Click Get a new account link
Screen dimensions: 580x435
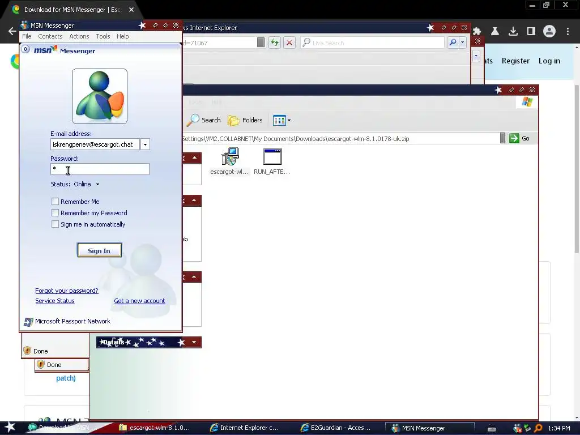(139, 301)
